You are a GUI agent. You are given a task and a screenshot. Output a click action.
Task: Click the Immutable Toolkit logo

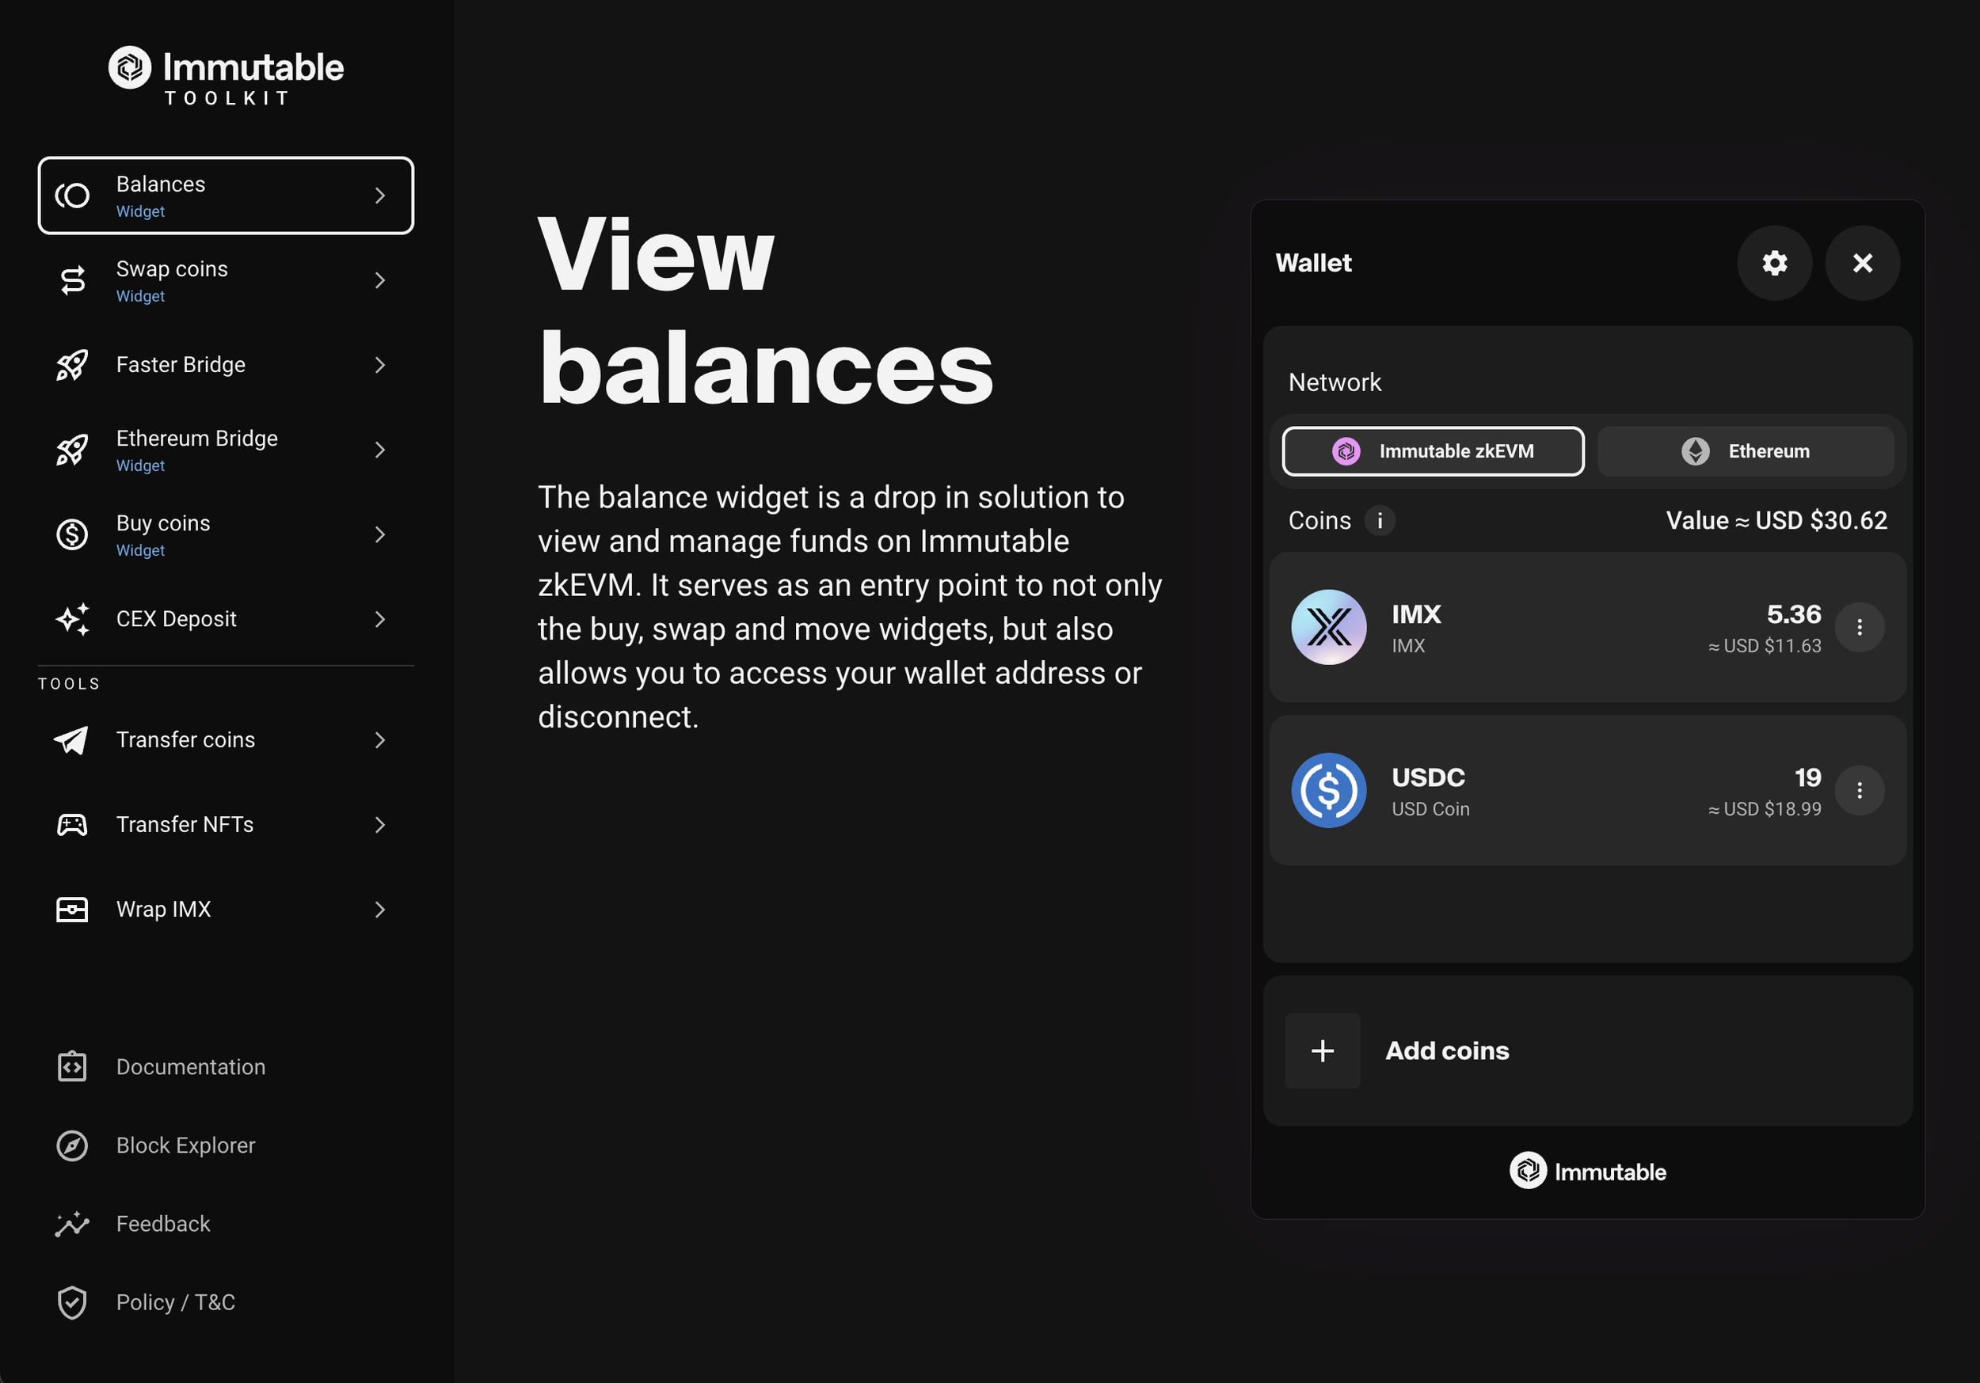click(x=226, y=76)
